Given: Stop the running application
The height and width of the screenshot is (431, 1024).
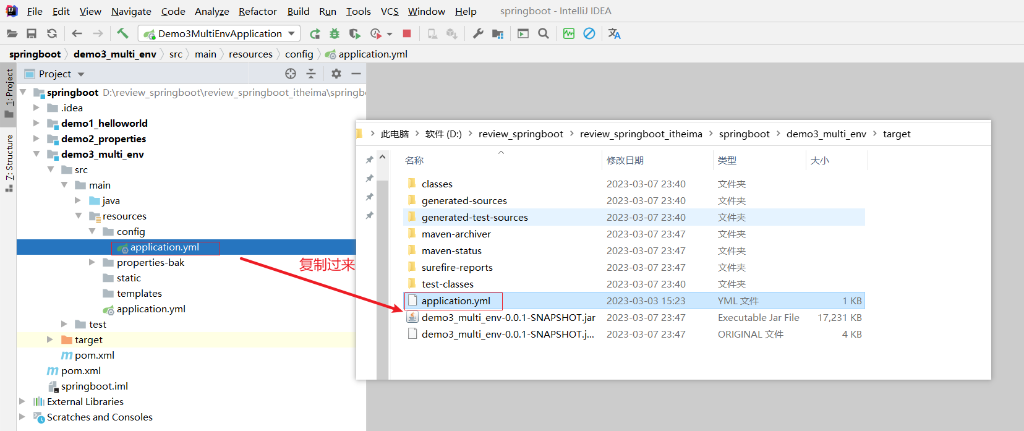Looking at the screenshot, I should [407, 33].
